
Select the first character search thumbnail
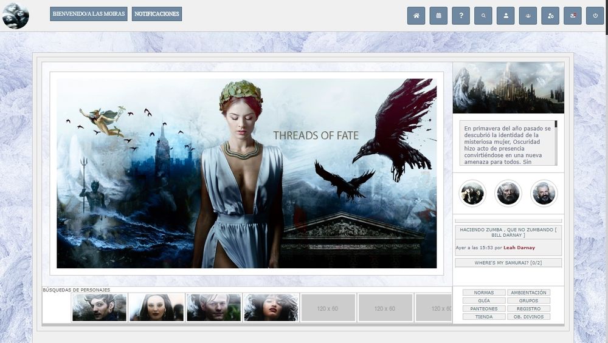tap(99, 307)
